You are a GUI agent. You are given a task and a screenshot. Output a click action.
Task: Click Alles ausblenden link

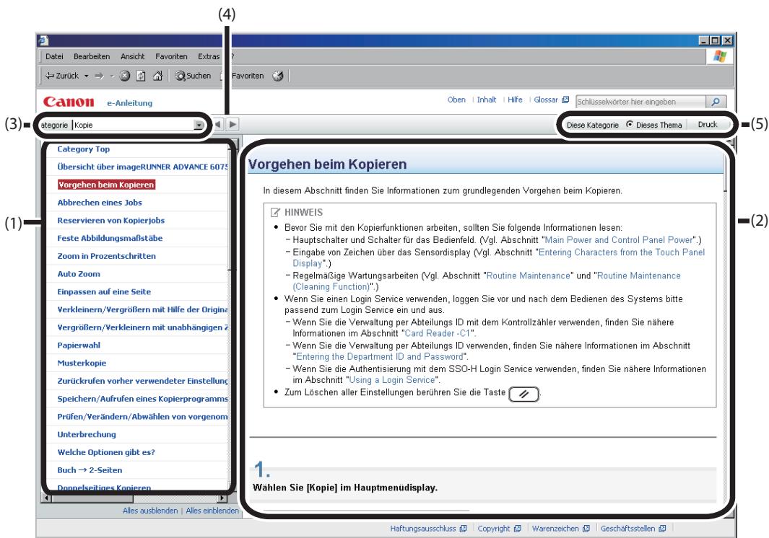coord(150,511)
